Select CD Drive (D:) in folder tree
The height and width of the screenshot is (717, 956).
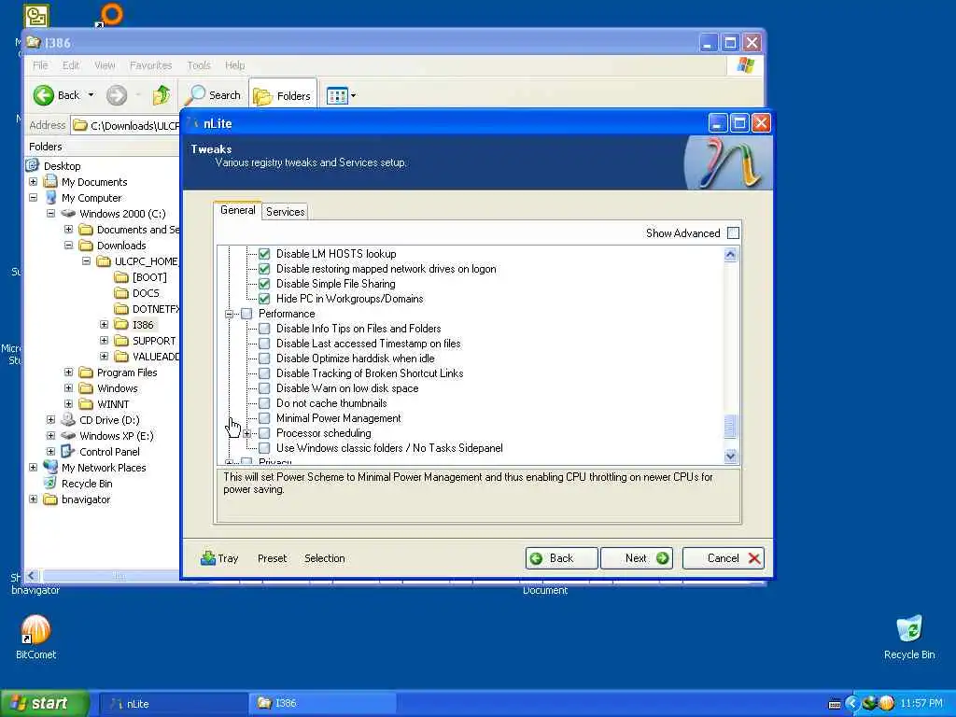(x=109, y=420)
